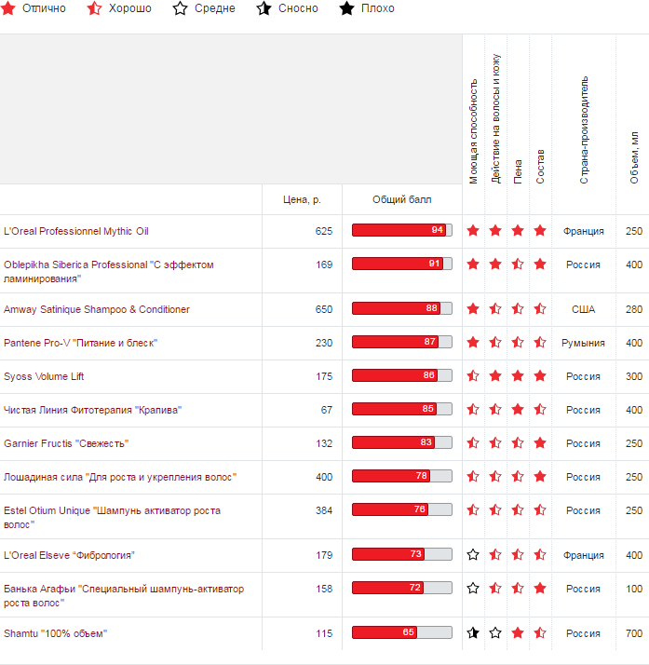Click the score bar showing 65
The height and width of the screenshot is (665, 649).
coord(402,632)
